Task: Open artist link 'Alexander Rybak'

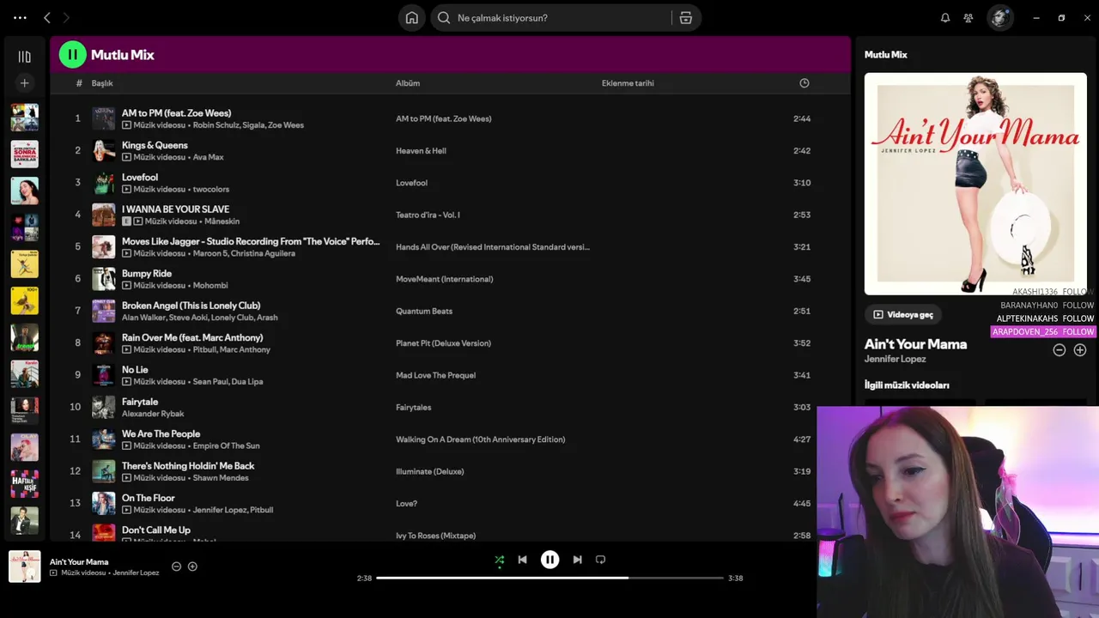Action: click(x=153, y=414)
